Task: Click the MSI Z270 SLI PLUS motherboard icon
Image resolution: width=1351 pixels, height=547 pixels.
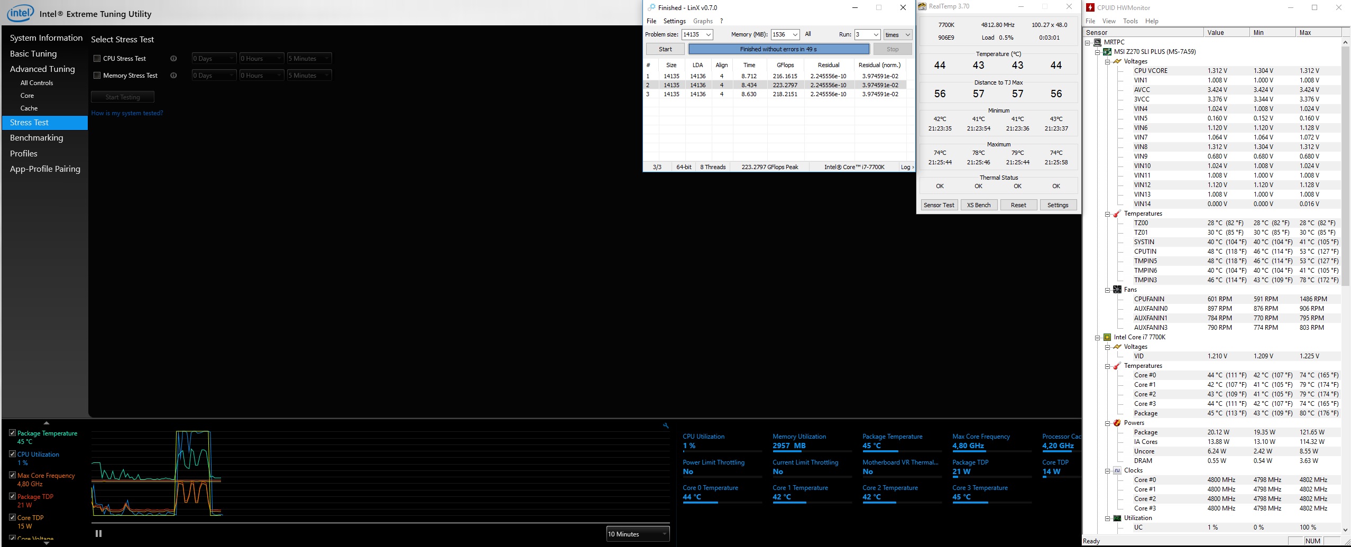Action: (x=1107, y=52)
